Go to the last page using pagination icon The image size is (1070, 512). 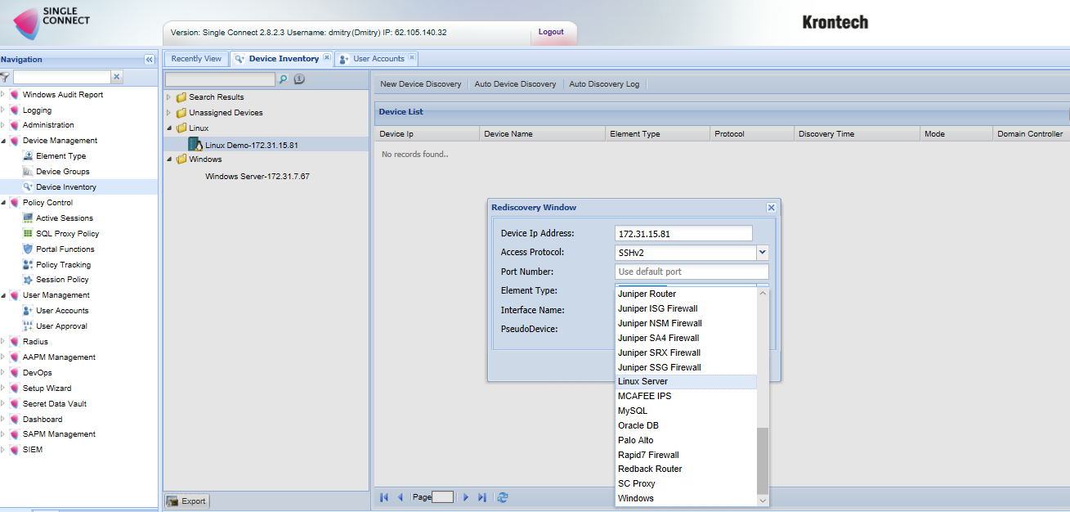tap(482, 497)
